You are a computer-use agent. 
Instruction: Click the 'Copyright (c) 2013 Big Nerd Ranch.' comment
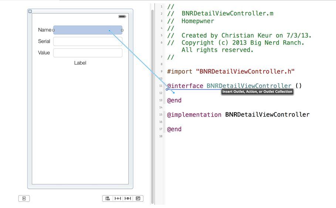tap(243, 42)
